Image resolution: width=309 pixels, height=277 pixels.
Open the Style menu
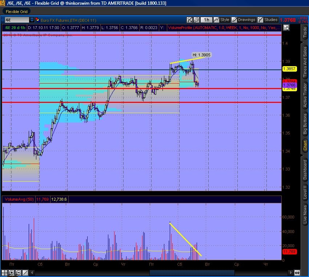[x=221, y=20]
